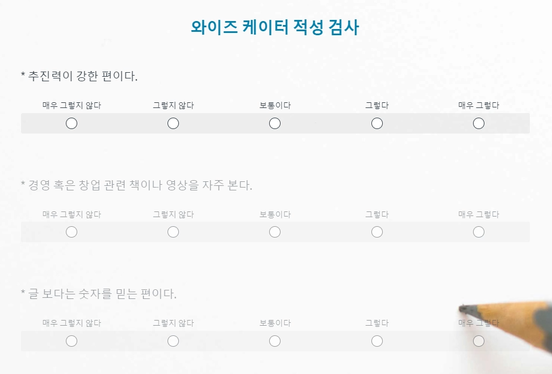The height and width of the screenshot is (374, 552).
Task: Choose '매우 그렇다' for 숫자를 믿는 편이다
Action: click(479, 341)
